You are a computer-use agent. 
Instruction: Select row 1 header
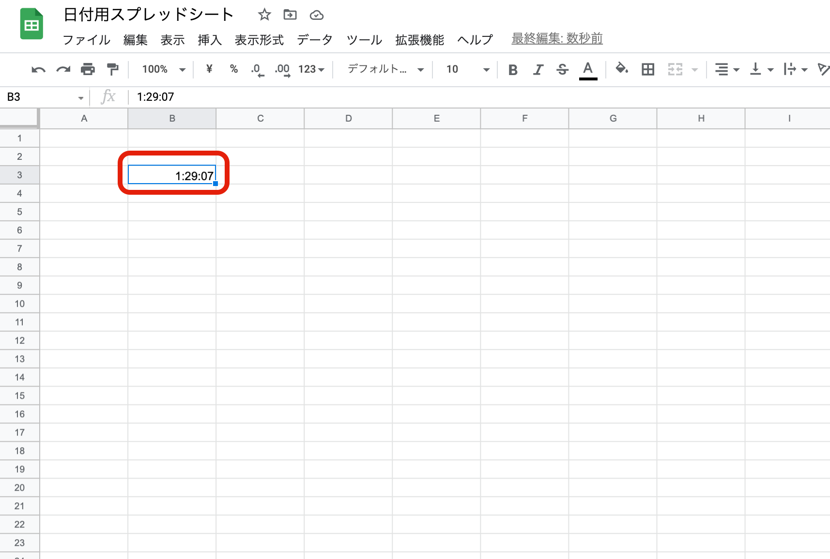pyautogui.click(x=19, y=138)
